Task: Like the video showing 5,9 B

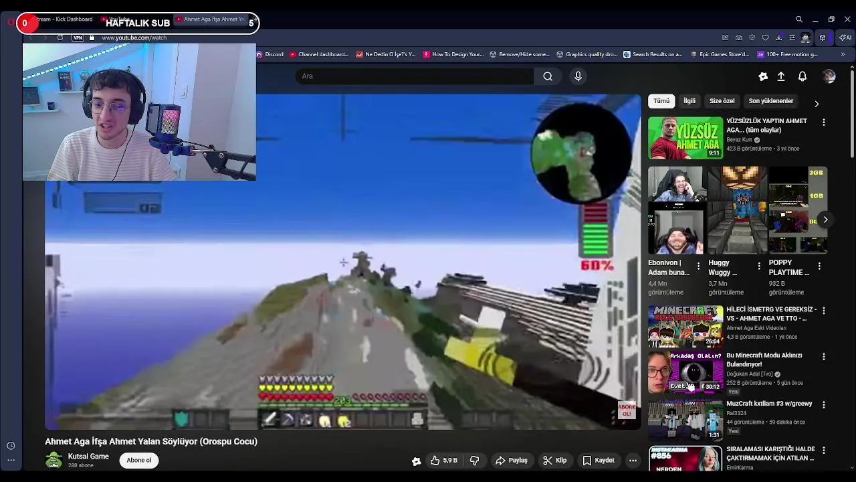Action: tap(444, 461)
